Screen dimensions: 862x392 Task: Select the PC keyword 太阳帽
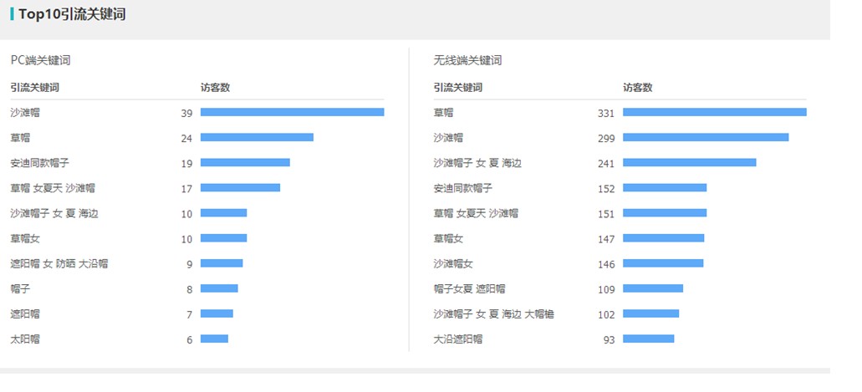click(x=25, y=339)
